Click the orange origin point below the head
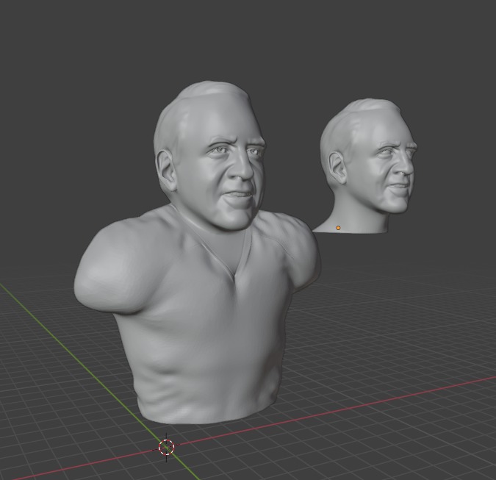The image size is (496, 480). click(338, 228)
